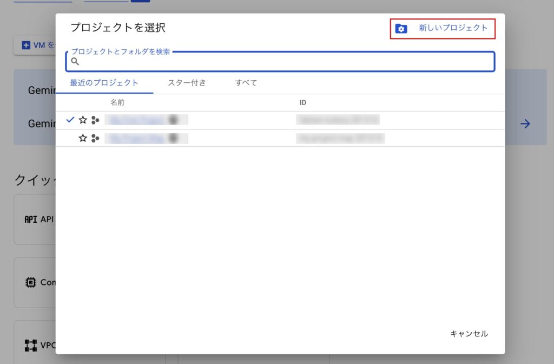Image resolution: width=554 pixels, height=364 pixels.
Task: Click project type icon in first row
Action: pos(95,120)
